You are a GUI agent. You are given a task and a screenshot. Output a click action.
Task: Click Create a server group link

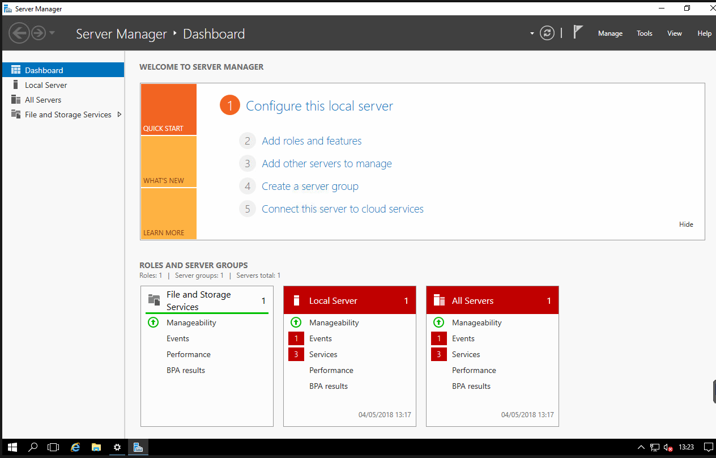pyautogui.click(x=310, y=186)
